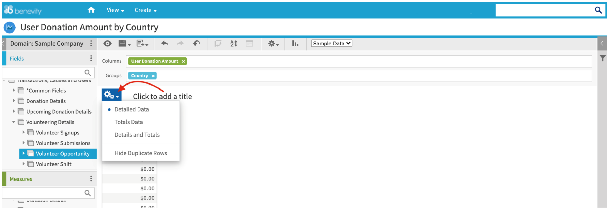Select Upcoming Donation Details tree item
Image resolution: width=609 pixels, height=210 pixels.
(59, 112)
